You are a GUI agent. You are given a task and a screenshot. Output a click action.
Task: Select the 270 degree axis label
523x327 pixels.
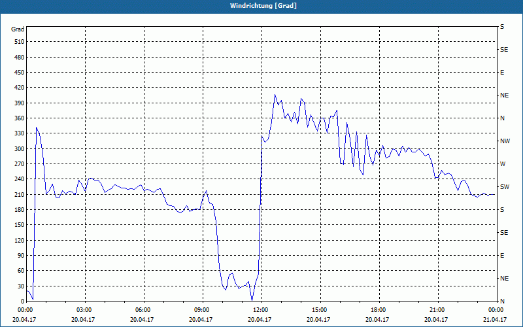tap(20, 164)
